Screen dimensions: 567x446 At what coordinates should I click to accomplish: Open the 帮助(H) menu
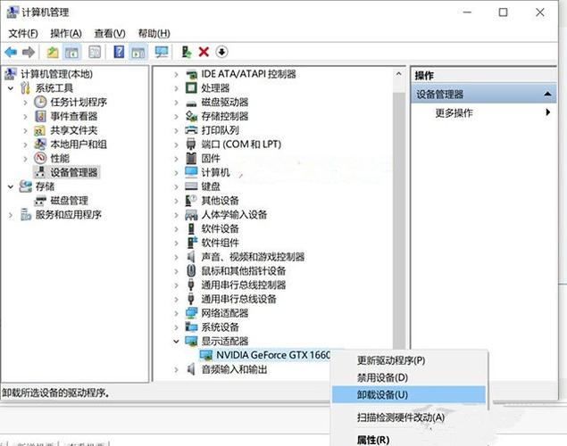pos(154,33)
